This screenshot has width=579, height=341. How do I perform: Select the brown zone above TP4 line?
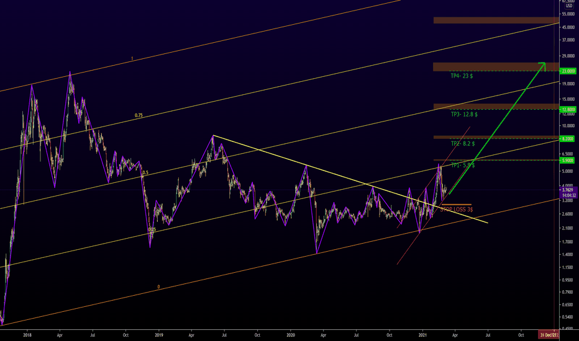(496, 67)
